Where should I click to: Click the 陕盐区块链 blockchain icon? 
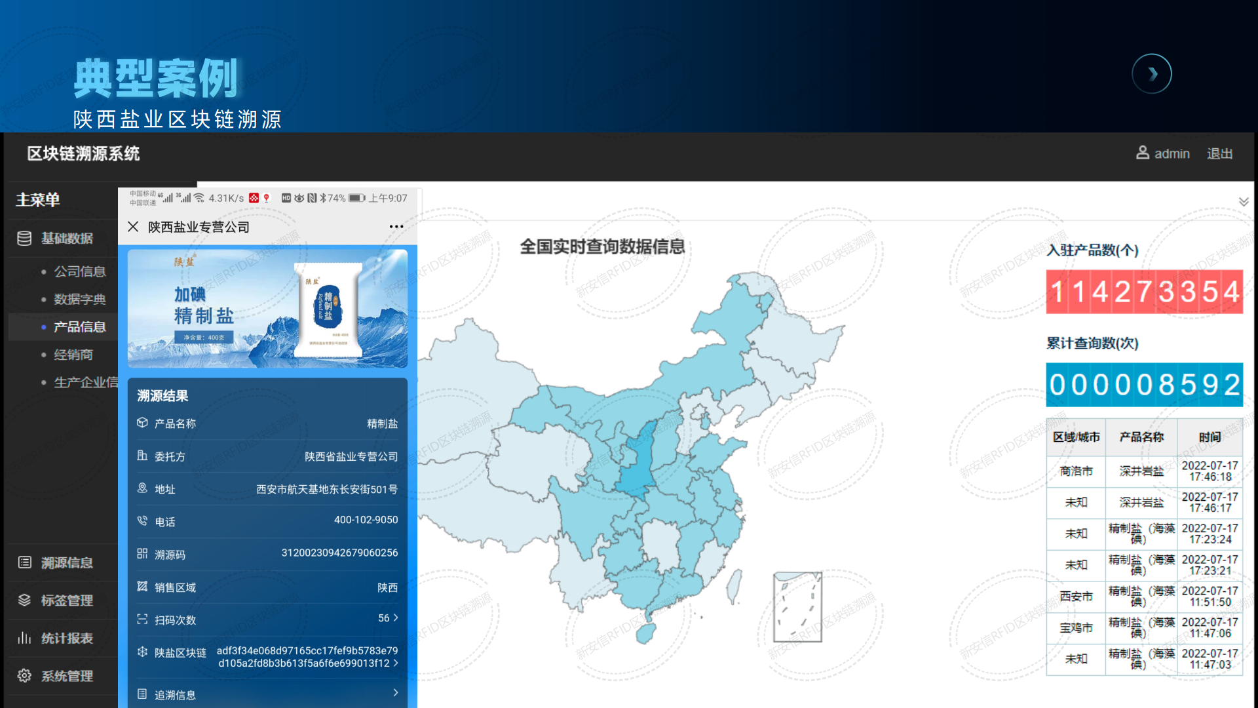click(142, 652)
